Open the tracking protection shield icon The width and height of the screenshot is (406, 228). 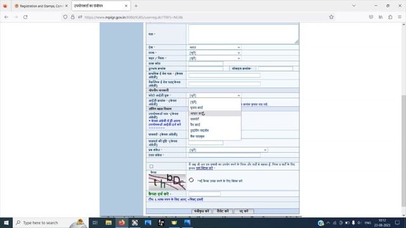pyautogui.click(x=65, y=17)
